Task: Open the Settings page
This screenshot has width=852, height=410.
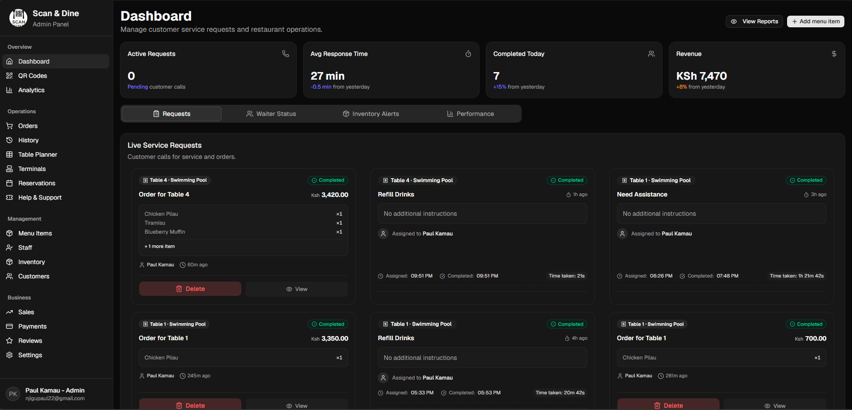Action: pos(56,355)
